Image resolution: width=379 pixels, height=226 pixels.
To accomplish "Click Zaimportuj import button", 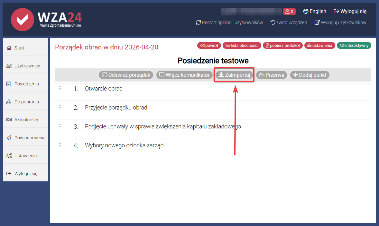I will pos(234,75).
